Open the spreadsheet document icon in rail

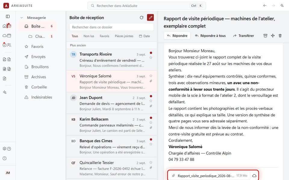click(5, 69)
